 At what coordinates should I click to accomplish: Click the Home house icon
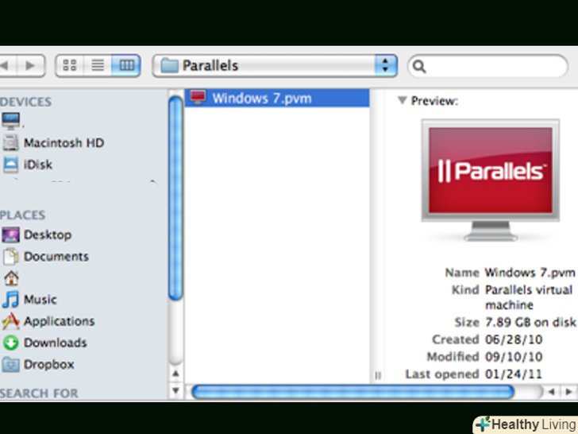(11, 278)
